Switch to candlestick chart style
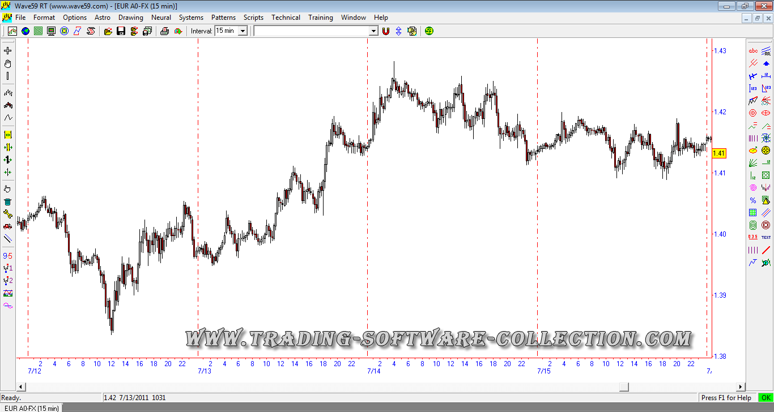The width and height of the screenshot is (774, 412). pos(8,105)
